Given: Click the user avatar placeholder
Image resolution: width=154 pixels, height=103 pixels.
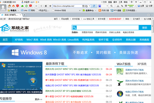Looking at the screenshot, I should coord(3,8).
